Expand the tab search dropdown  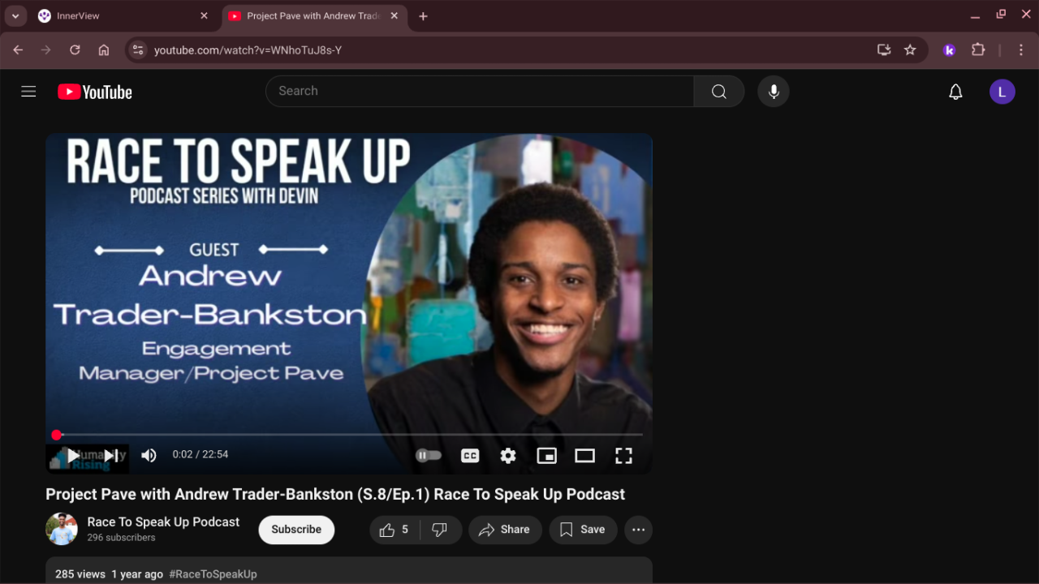pyautogui.click(x=15, y=16)
